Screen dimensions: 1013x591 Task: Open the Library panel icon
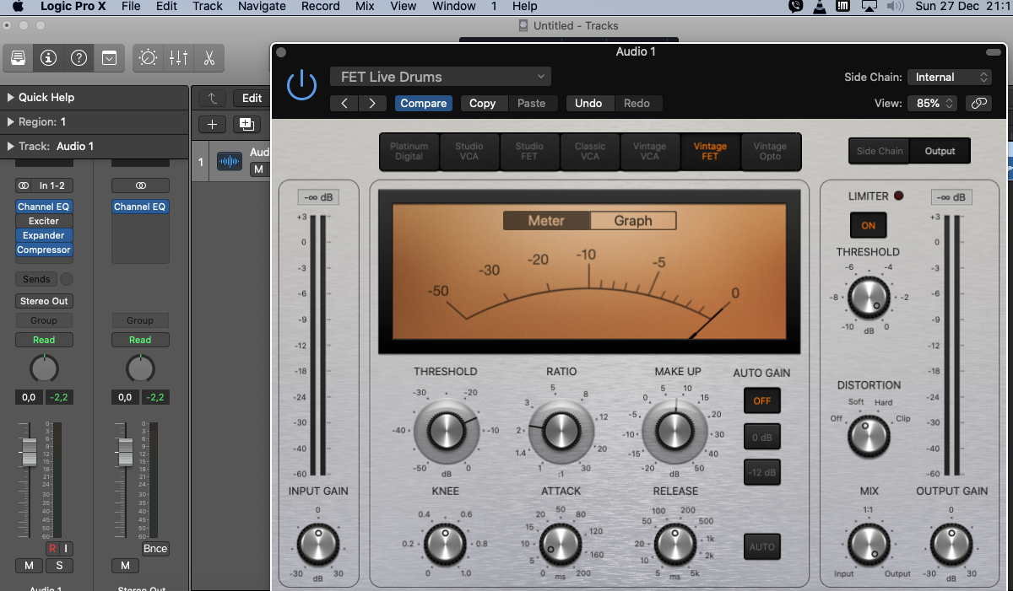pyautogui.click(x=18, y=58)
